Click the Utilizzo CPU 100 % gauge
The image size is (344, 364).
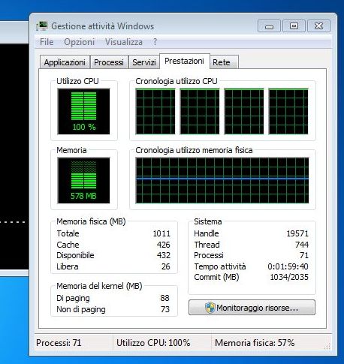tap(83, 111)
